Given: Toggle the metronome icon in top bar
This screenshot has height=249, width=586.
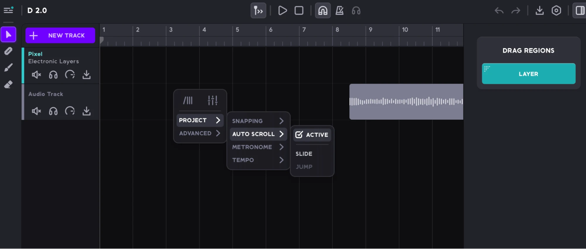Looking at the screenshot, I should pyautogui.click(x=339, y=11).
